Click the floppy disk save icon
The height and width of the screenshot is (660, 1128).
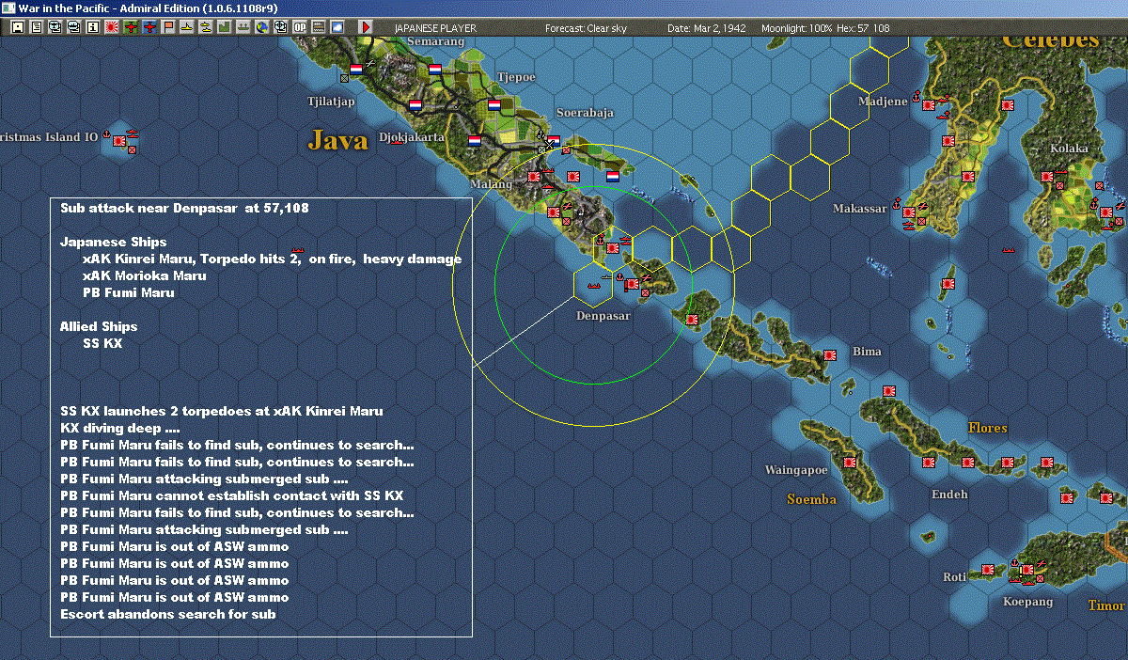pos(18,28)
